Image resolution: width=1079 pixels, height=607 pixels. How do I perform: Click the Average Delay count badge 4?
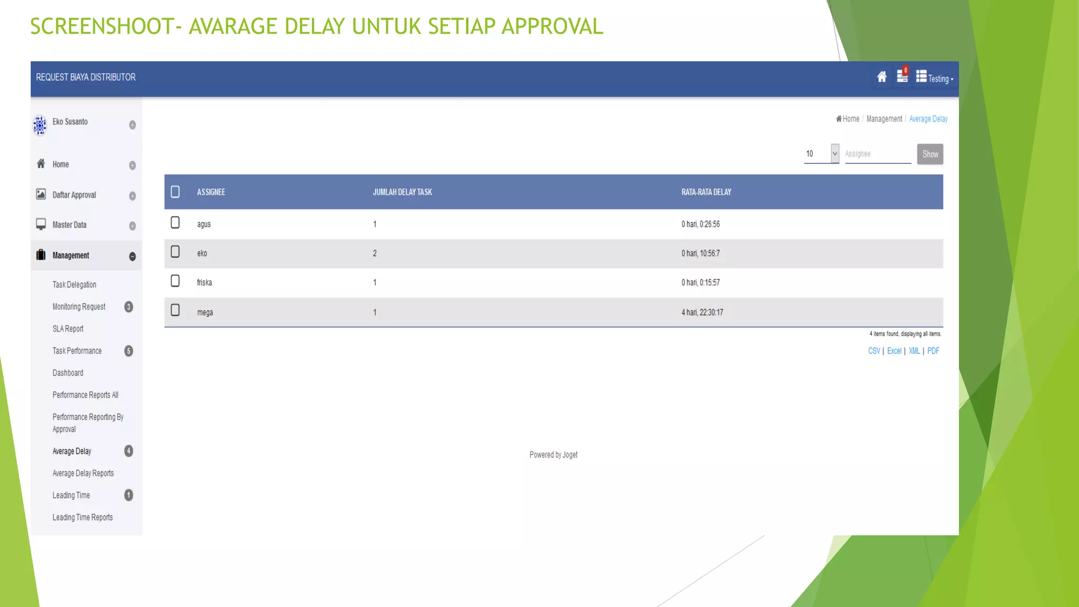[x=129, y=451]
